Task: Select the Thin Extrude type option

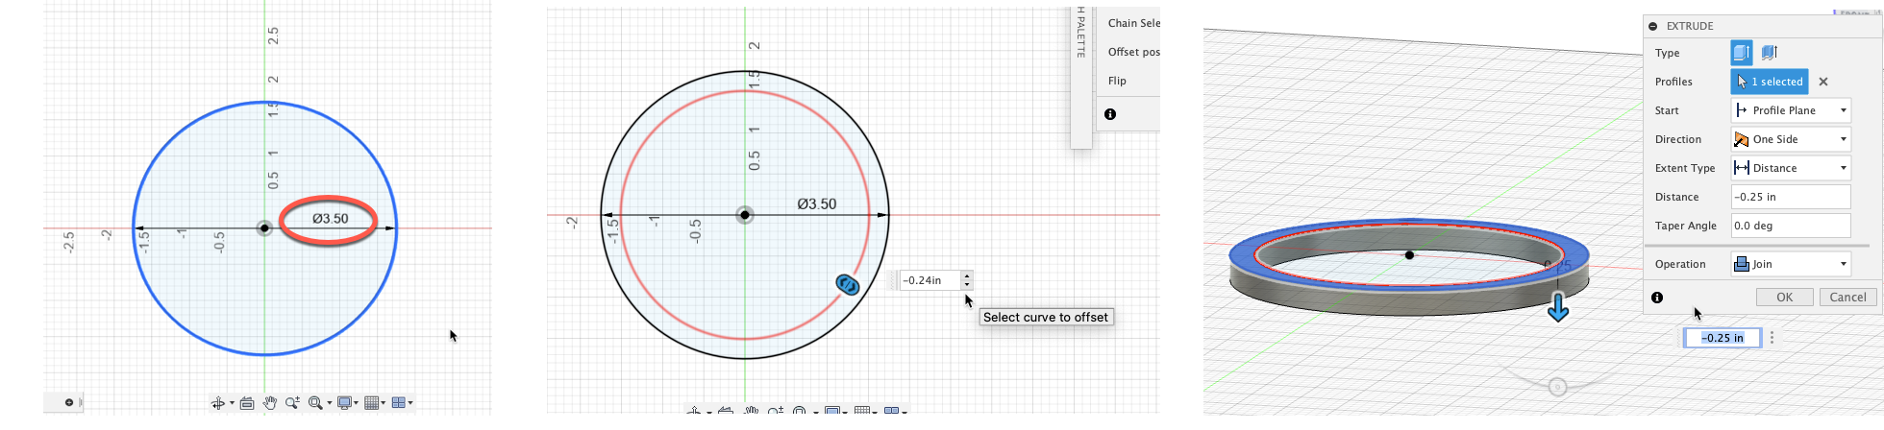Action: (x=1769, y=53)
